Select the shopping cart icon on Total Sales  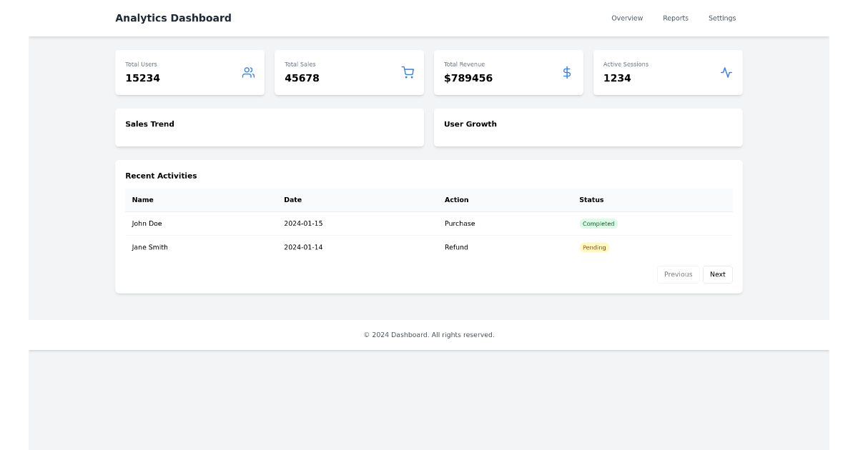click(408, 72)
